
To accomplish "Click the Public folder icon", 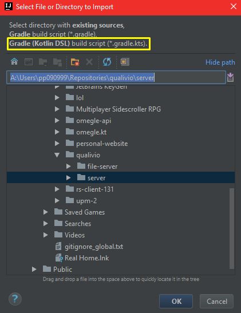I will pyautogui.click(x=47, y=269).
